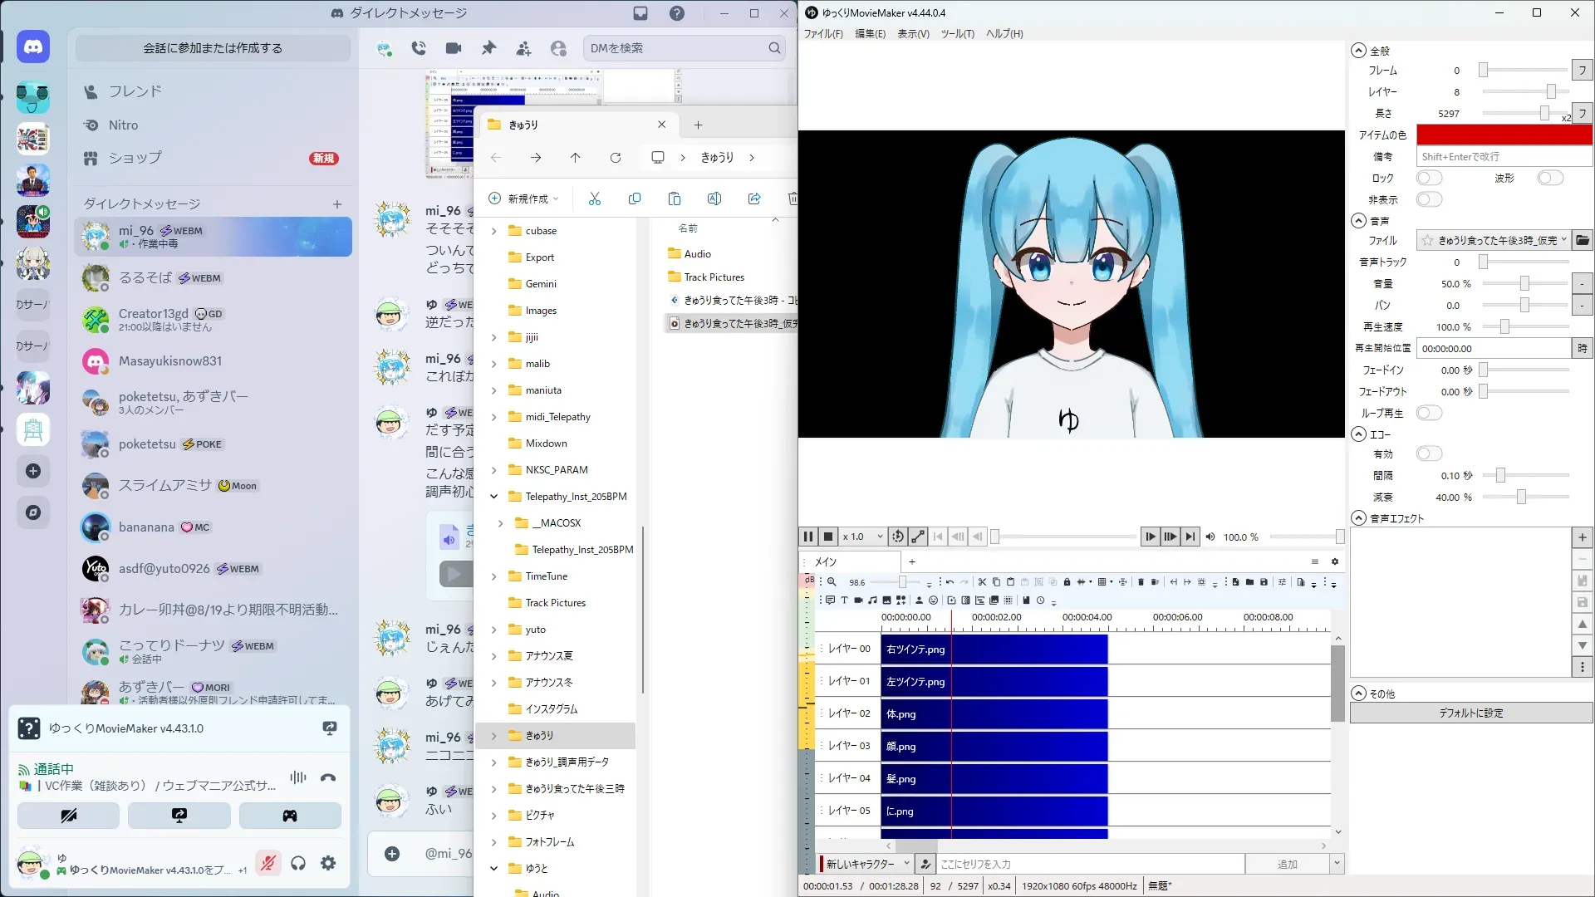Click the lock icon in timeline toolbar
Image resolution: width=1595 pixels, height=897 pixels.
click(x=1067, y=582)
